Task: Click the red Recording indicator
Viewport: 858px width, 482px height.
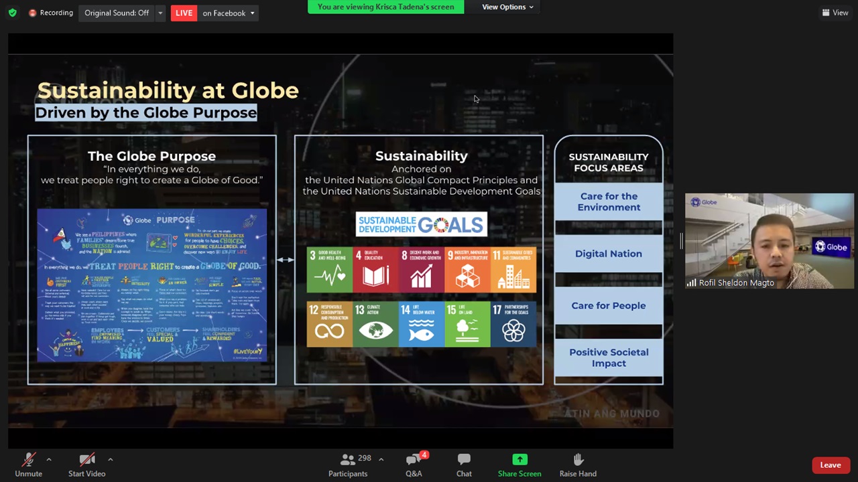Action: click(x=51, y=13)
